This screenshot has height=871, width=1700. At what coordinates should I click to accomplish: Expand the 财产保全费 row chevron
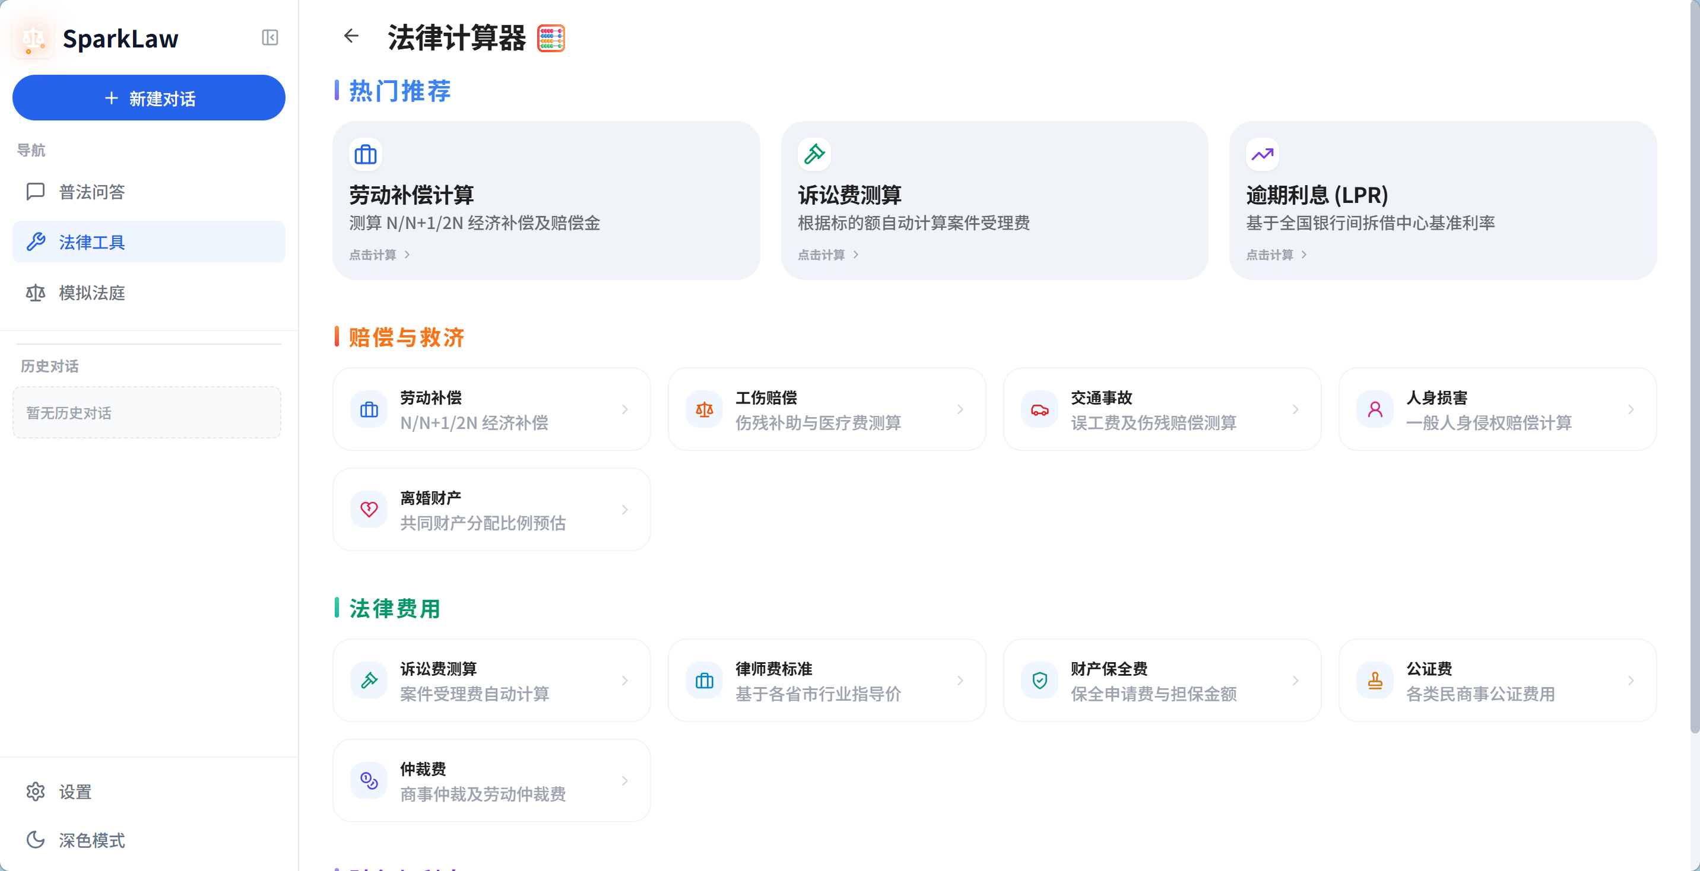pyautogui.click(x=1295, y=681)
